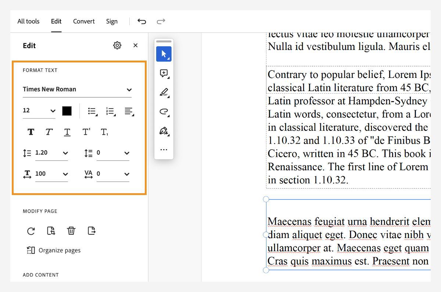Open the Fill & Sign pen tool
The height and width of the screenshot is (292, 441).
click(164, 131)
